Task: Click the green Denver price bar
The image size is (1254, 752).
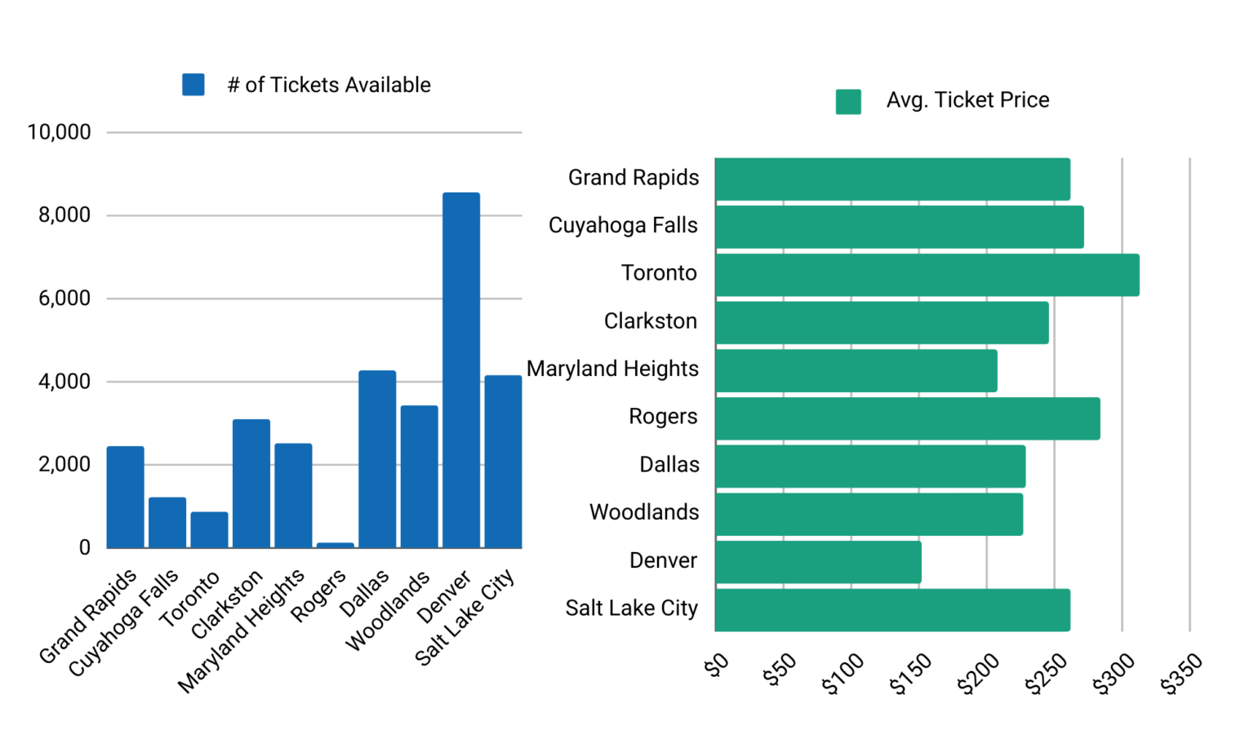Action: tap(818, 562)
